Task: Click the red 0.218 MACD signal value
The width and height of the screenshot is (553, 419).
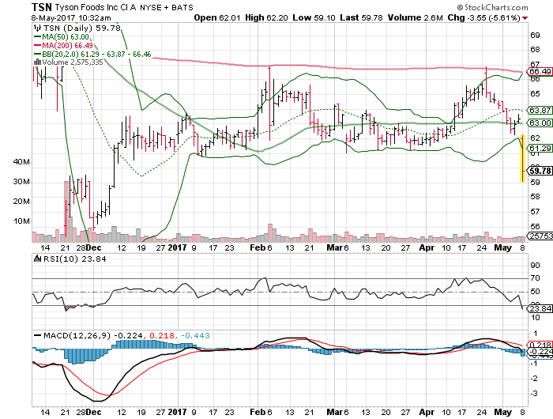Action: 162,335
